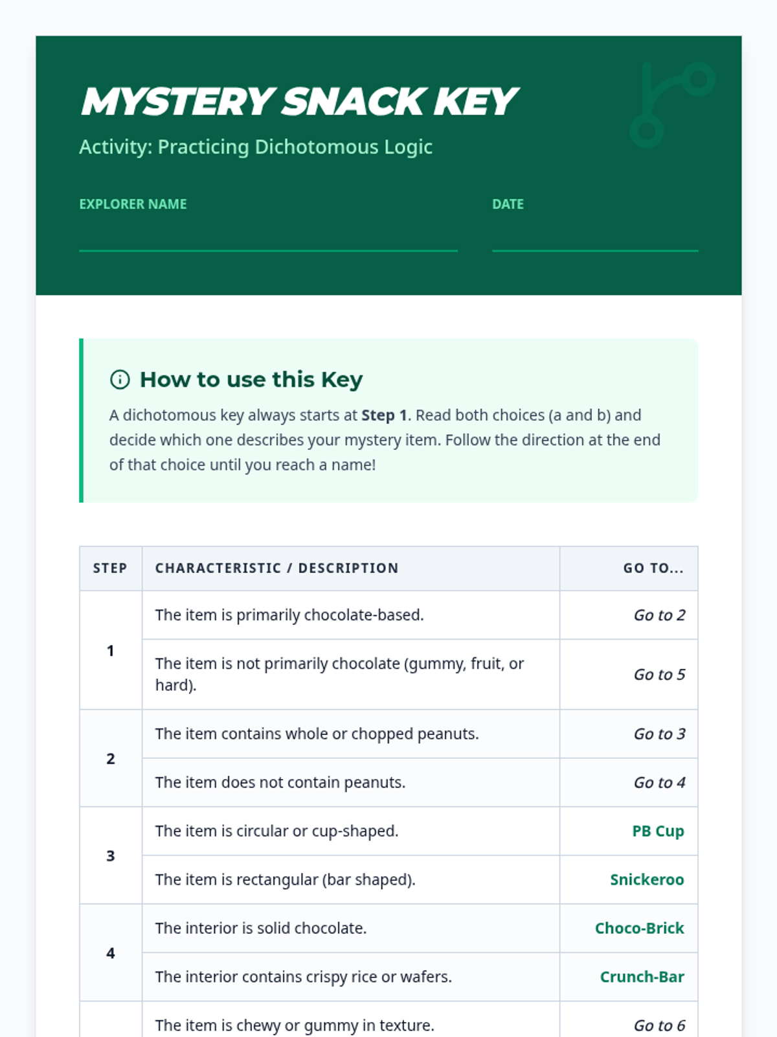
Task: Click the Go to 3 direction
Action: (x=659, y=734)
